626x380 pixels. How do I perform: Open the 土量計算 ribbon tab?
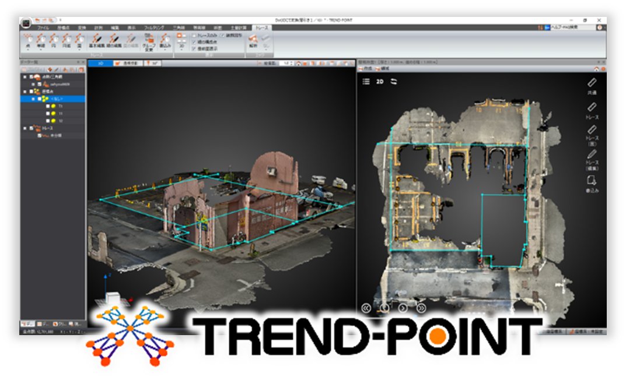(239, 27)
